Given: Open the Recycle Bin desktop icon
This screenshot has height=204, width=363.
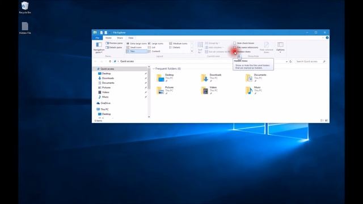Looking at the screenshot, I should tap(25, 7).
